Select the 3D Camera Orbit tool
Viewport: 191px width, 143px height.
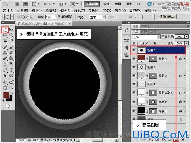pyautogui.click(x=11, y=82)
